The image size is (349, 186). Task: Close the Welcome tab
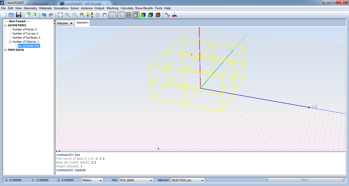[71, 23]
